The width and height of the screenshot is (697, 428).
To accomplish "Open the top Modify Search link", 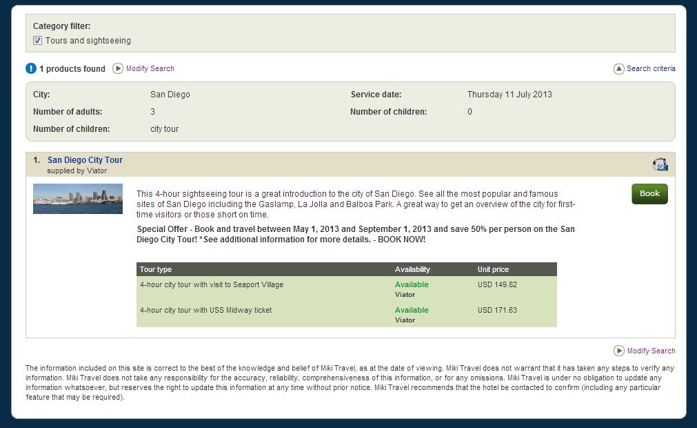I will (150, 68).
